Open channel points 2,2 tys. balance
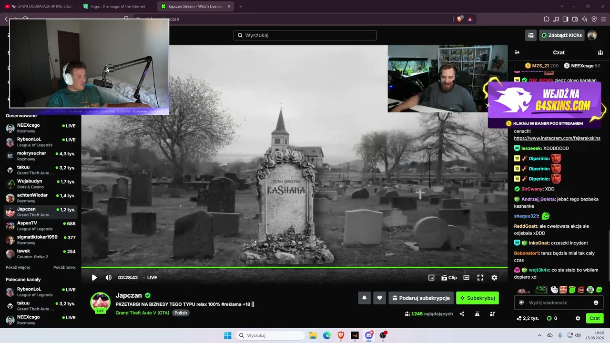Viewport: 610px width, 343px height. pyautogui.click(x=528, y=318)
